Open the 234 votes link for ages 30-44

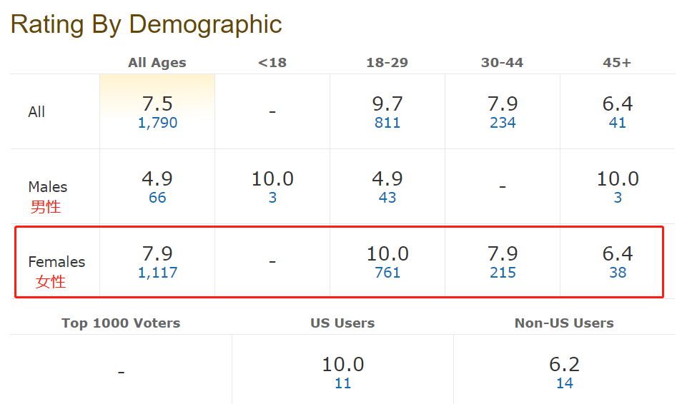pyautogui.click(x=503, y=123)
